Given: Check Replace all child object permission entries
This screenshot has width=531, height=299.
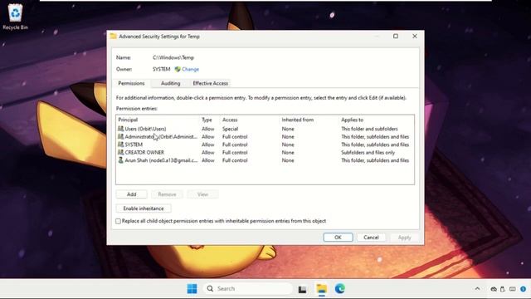Looking at the screenshot, I should click(x=118, y=221).
